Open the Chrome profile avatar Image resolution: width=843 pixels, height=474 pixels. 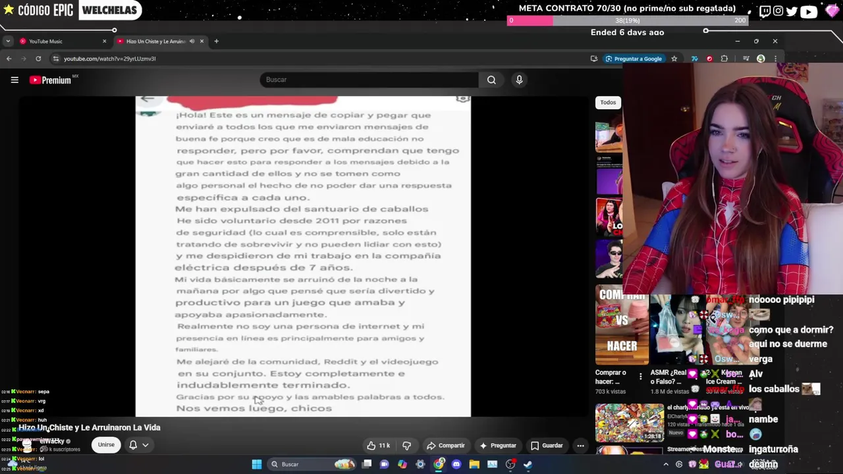coord(761,59)
